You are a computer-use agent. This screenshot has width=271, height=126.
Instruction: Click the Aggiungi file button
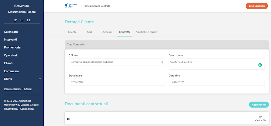(x=259, y=104)
